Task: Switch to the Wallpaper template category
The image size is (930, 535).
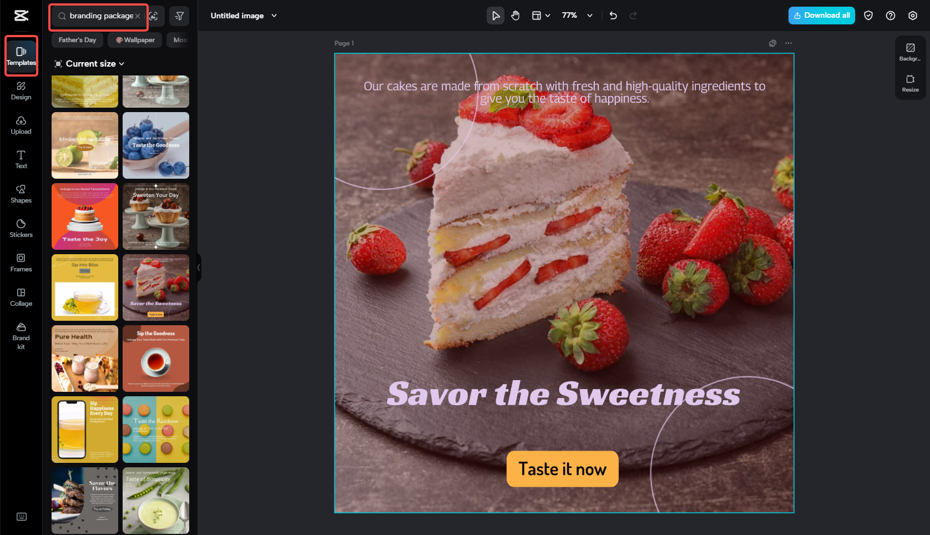Action: click(x=134, y=39)
